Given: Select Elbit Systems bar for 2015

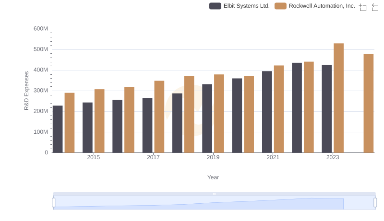Looking at the screenshot, I should tap(87, 128).
